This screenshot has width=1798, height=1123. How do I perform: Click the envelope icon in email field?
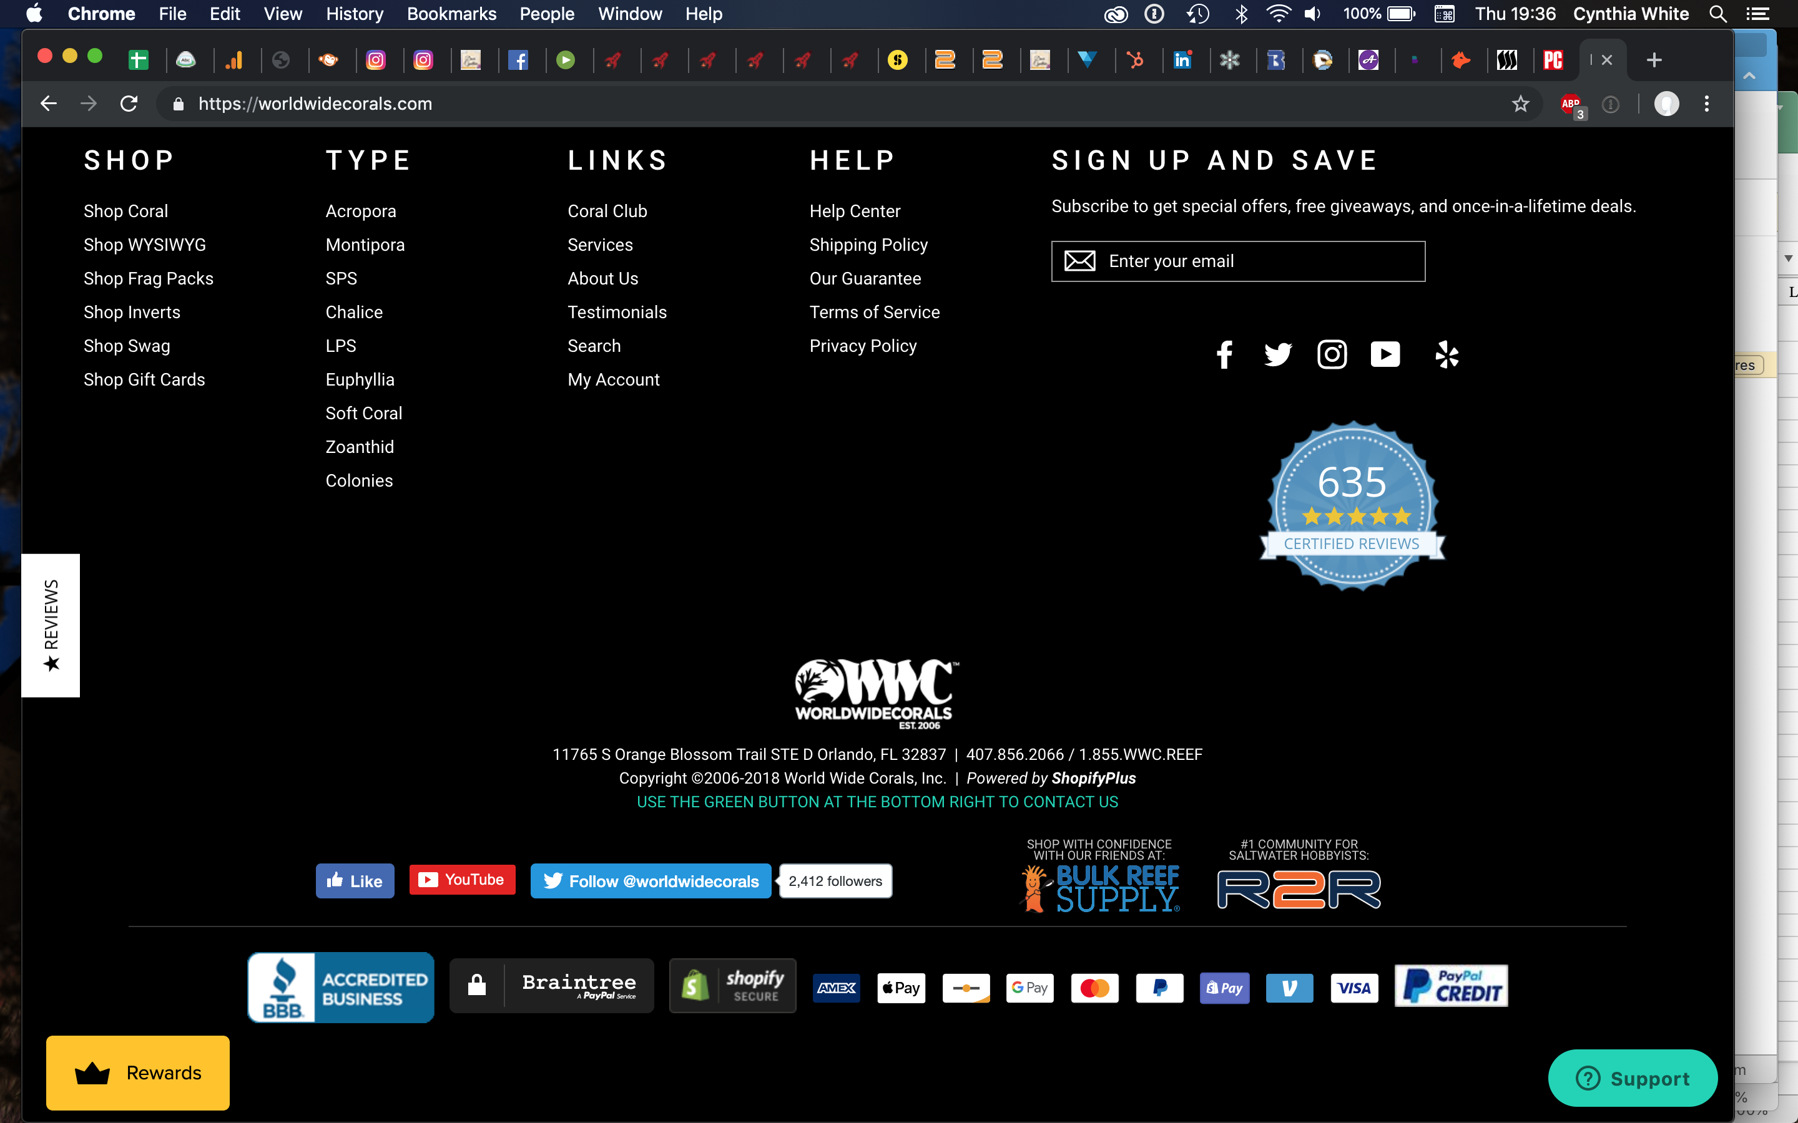(1079, 261)
